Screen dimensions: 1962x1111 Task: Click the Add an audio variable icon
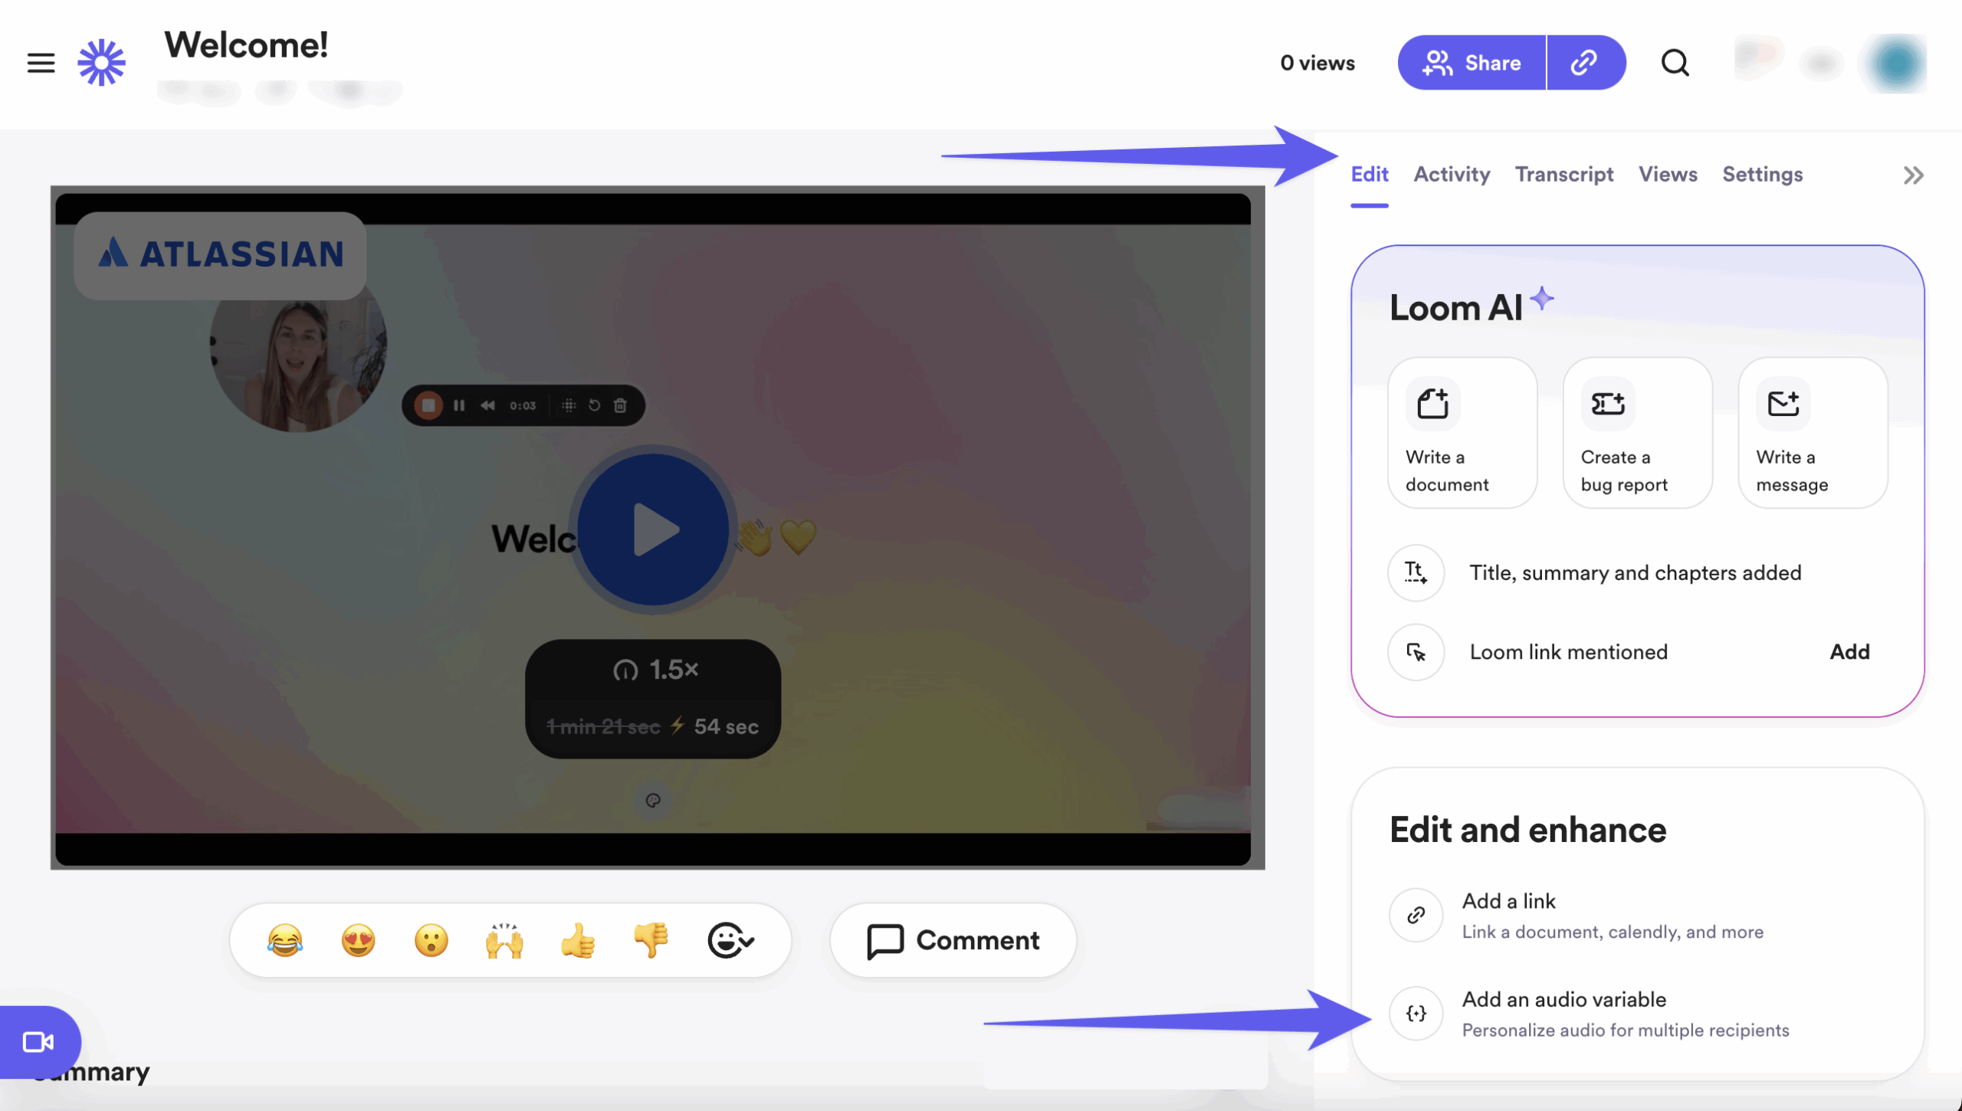pyautogui.click(x=1416, y=1013)
